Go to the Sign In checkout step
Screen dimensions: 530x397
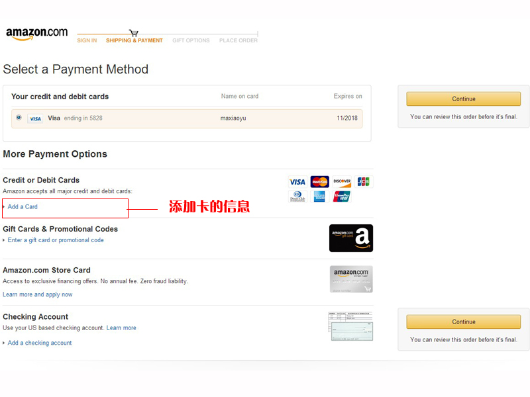[87, 40]
